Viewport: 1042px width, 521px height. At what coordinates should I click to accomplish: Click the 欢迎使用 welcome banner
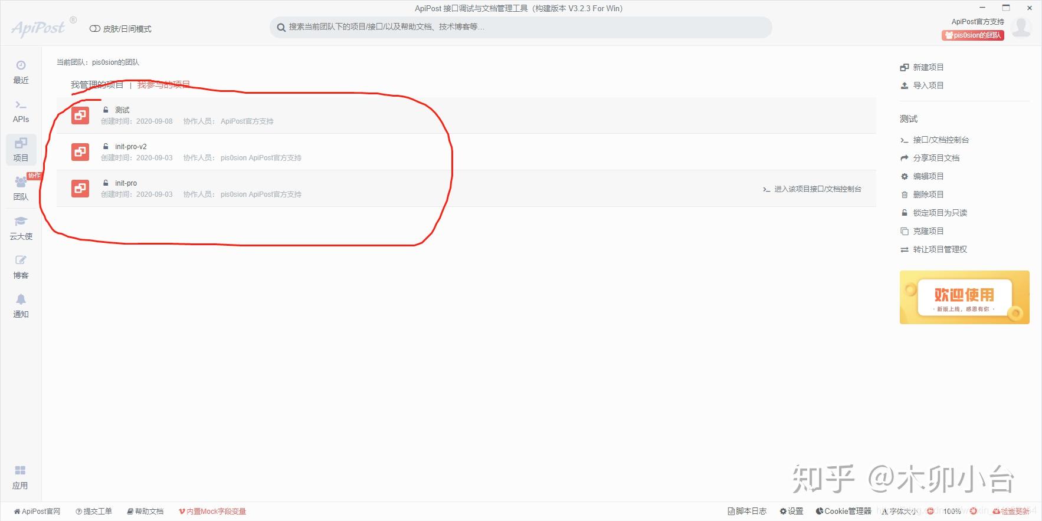(x=964, y=297)
